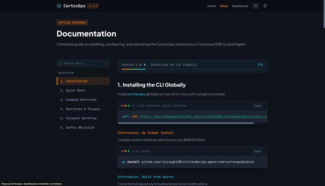Click the Alternative: Build from Source heading
The width and height of the screenshot is (325, 186).
(146, 177)
